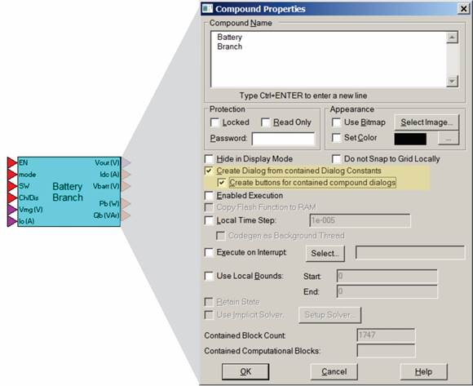Screen dimensions: 473x386
Task: Enable the Set Color checkbox
Action: 336,138
